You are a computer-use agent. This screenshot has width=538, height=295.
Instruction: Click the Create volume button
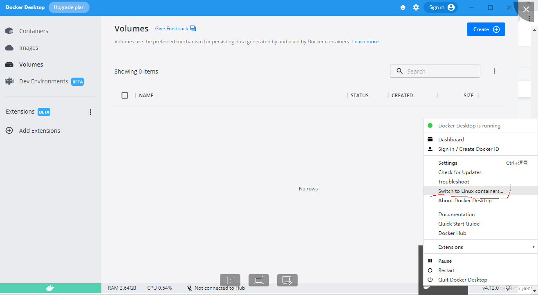coord(486,29)
